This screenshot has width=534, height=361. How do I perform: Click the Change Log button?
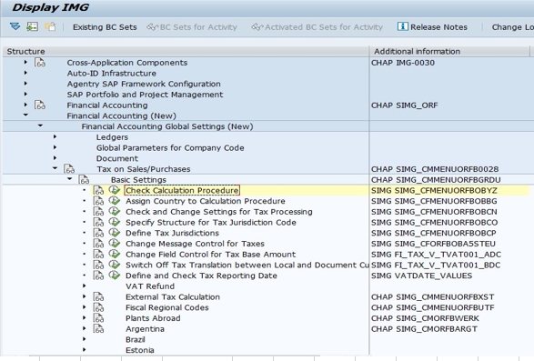(x=512, y=27)
